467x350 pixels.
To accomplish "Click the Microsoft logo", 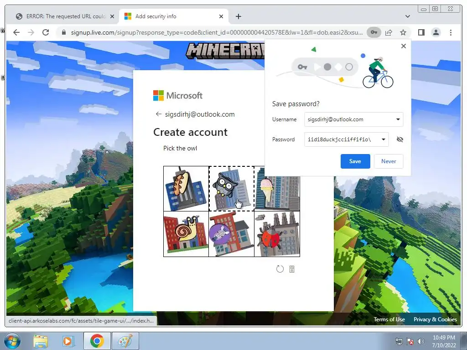I will coord(178,96).
